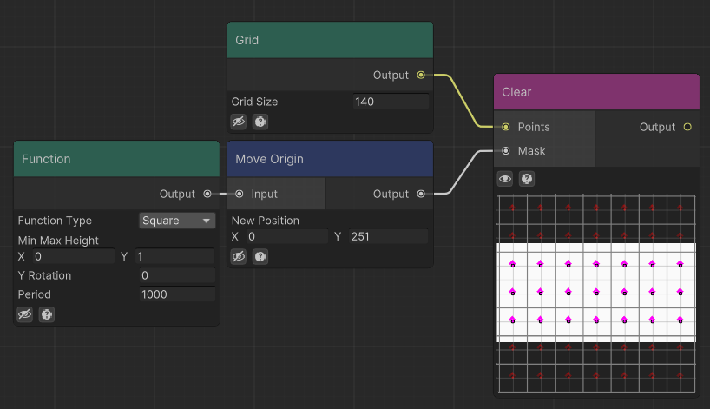Click the Period label
The image size is (710, 409).
pos(35,294)
